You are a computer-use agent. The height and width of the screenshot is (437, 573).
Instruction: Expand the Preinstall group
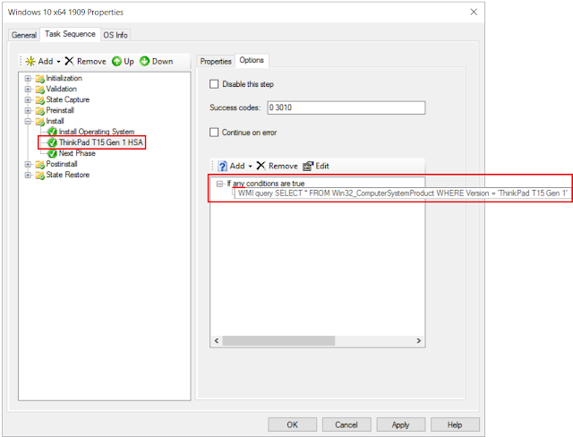(x=28, y=110)
